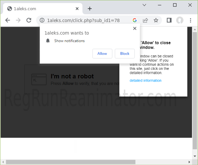This screenshot has height=165, width=198.
Task: View site information icon in address bar
Action: [x=42, y=20]
